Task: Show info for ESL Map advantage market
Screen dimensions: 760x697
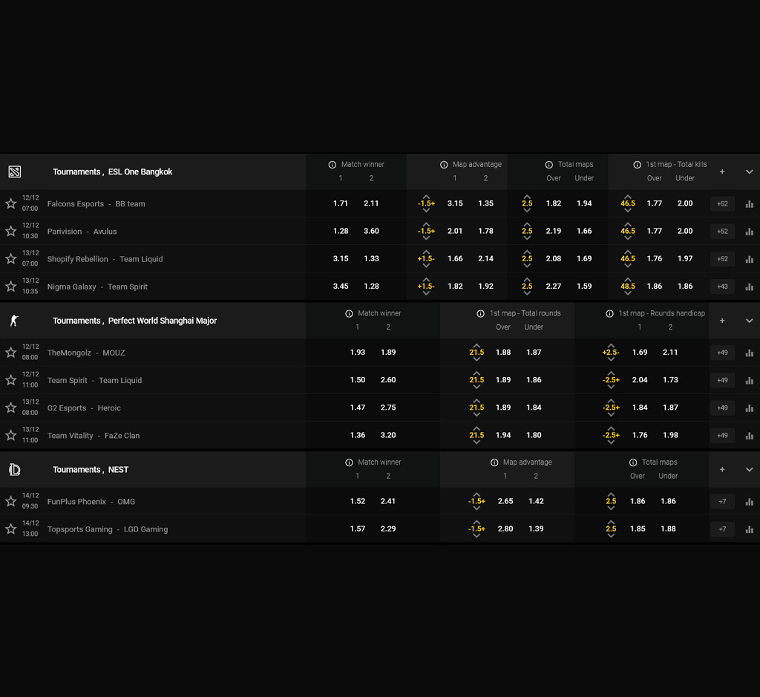Action: (444, 165)
